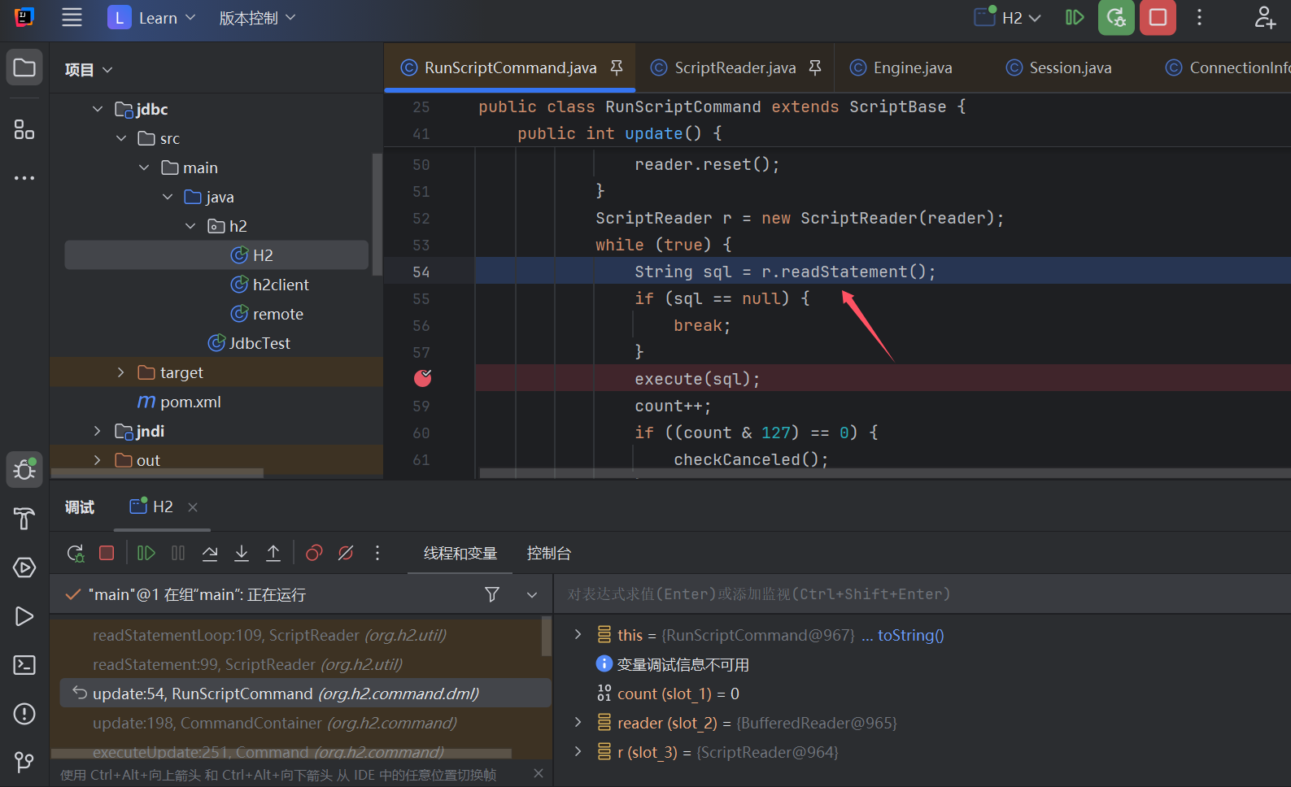Expand the r (slot_3) variable
This screenshot has height=787, width=1291.
pos(578,751)
